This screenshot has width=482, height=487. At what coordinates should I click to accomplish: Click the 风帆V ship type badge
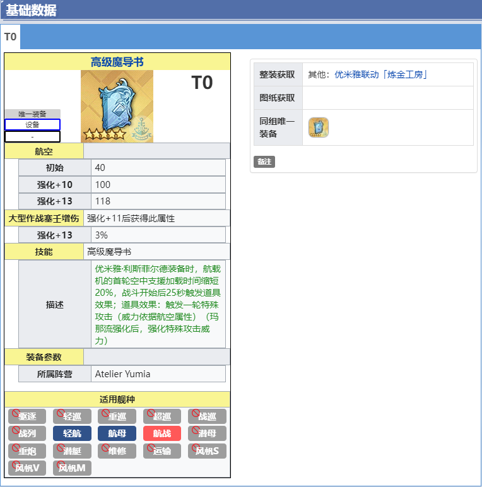pyautogui.click(x=27, y=468)
